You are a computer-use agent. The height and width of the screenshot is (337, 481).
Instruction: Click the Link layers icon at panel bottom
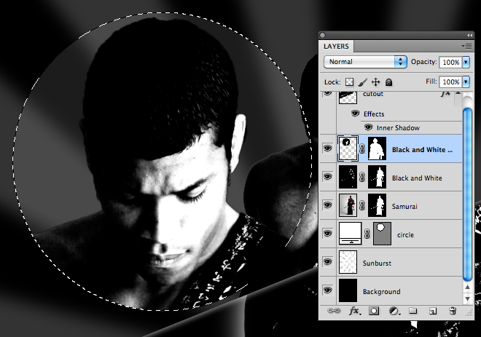pos(334,311)
